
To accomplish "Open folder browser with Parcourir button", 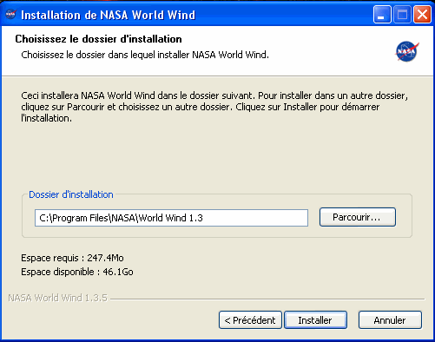I will (x=358, y=217).
